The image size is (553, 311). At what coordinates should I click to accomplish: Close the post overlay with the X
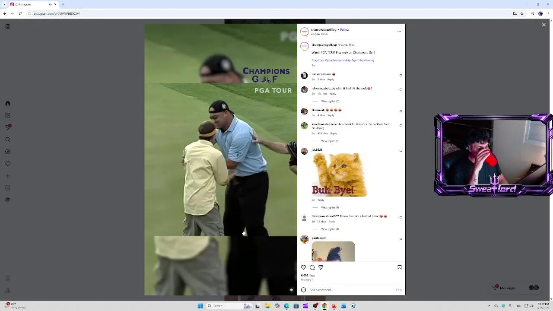pyautogui.click(x=544, y=25)
